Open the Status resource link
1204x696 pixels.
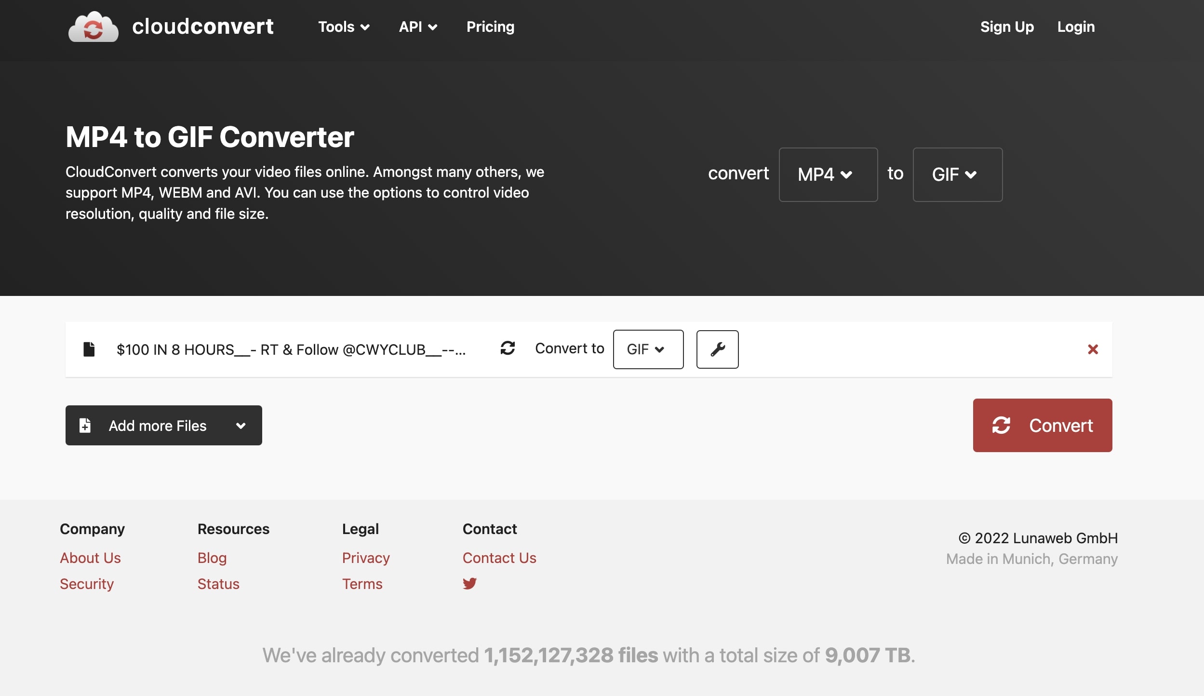pos(218,584)
